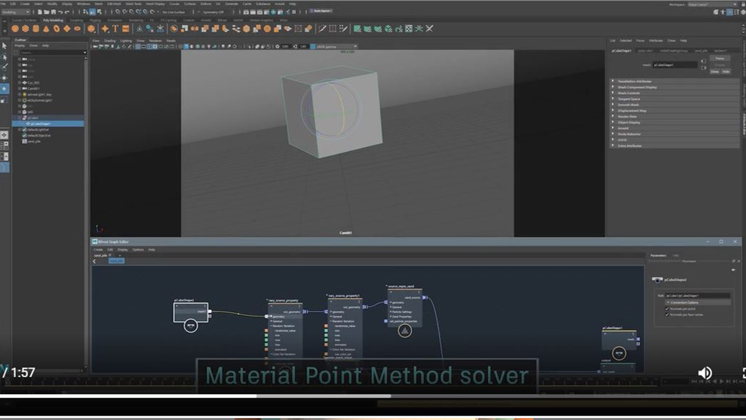Toggle viewport color management blue icon

[313, 46]
